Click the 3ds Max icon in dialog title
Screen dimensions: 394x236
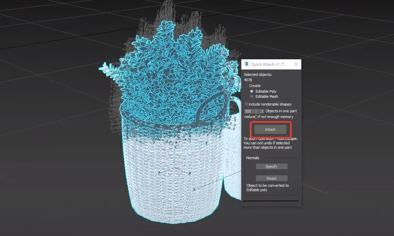246,64
